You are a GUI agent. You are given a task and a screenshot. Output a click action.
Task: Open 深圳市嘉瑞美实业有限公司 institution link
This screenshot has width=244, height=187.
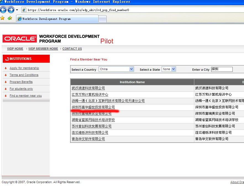[91, 114]
